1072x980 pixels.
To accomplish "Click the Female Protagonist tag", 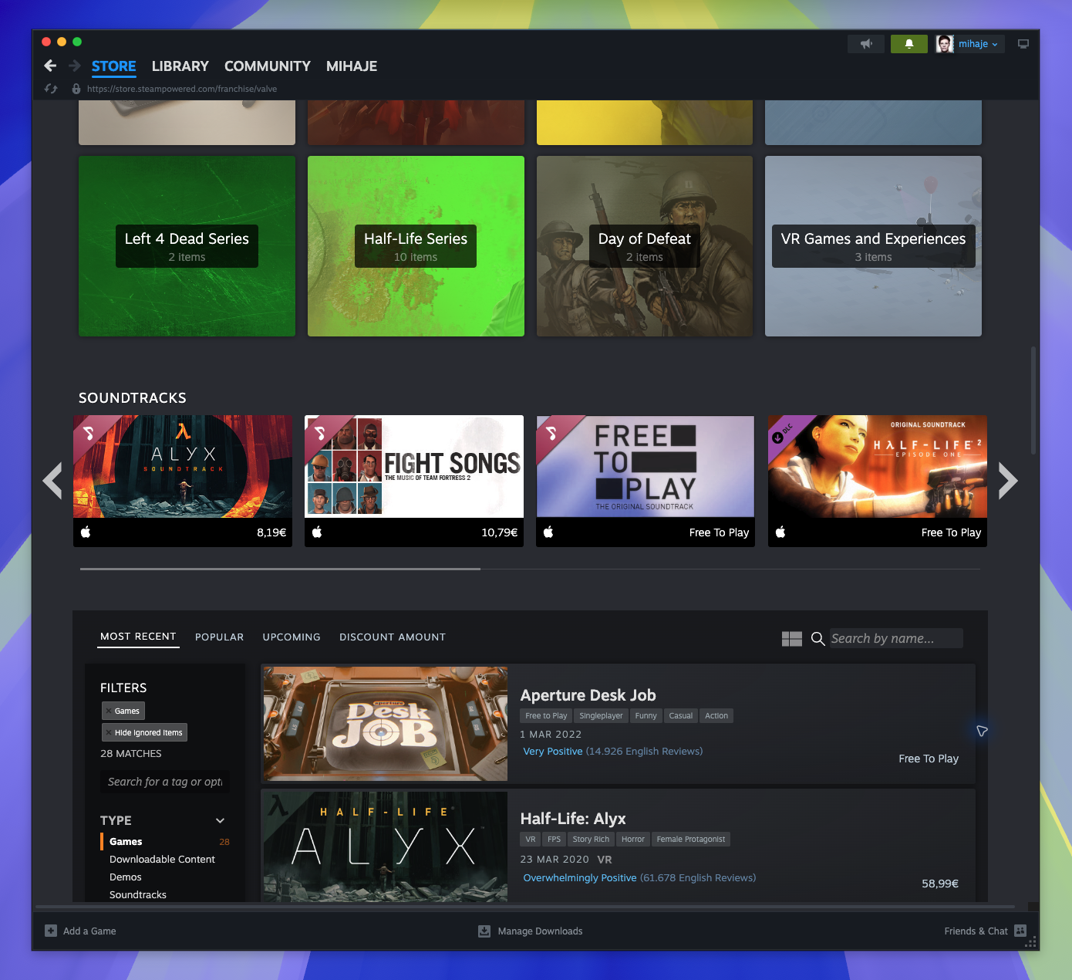I will pos(691,839).
